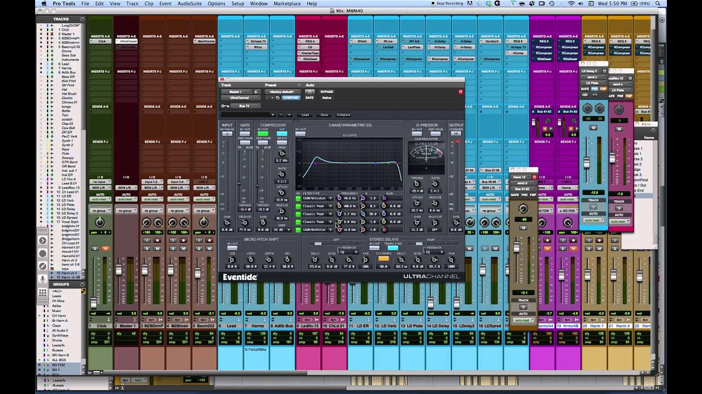Toggle the INV PHASE button in INPUT section

click(227, 134)
